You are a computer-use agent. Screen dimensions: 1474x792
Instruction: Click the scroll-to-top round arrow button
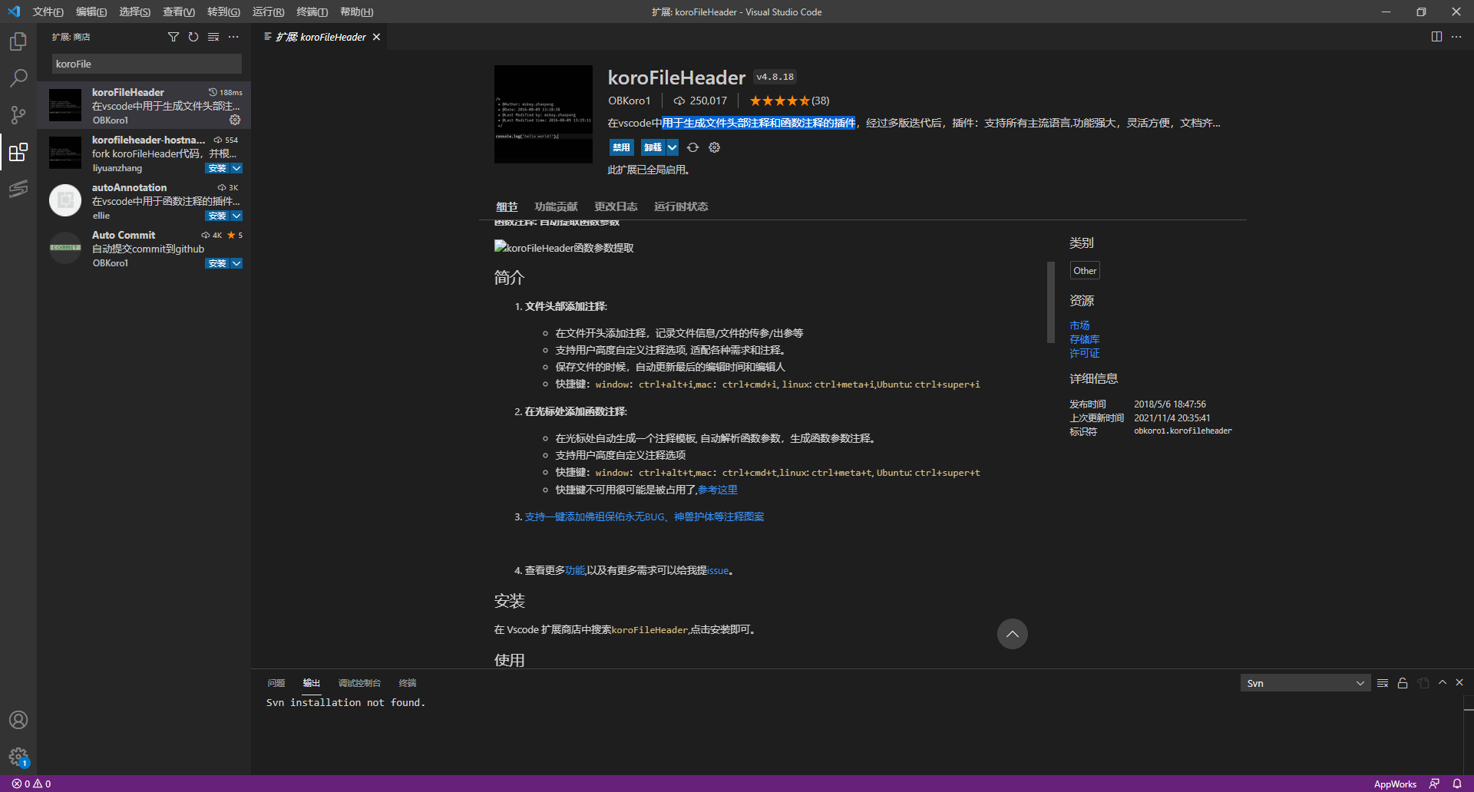tap(1012, 634)
